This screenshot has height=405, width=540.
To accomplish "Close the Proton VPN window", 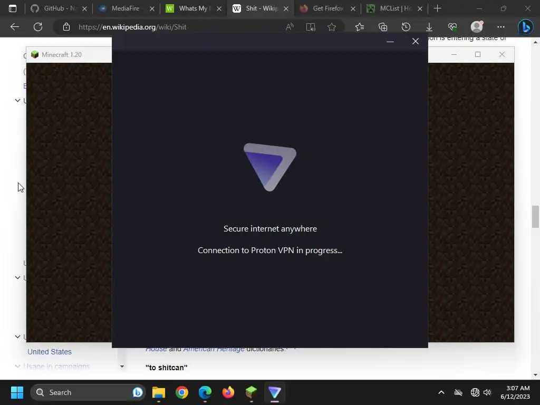I will click(416, 41).
